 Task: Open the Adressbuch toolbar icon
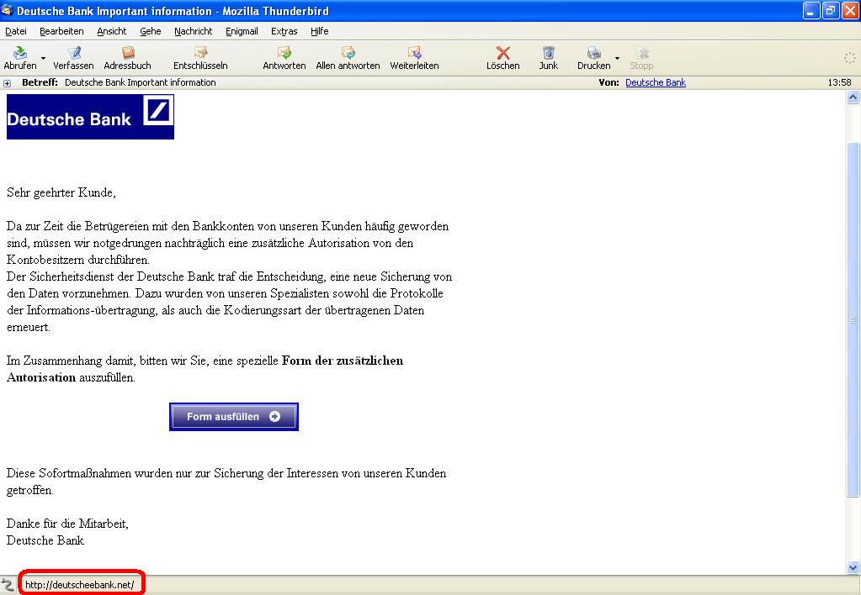(128, 53)
